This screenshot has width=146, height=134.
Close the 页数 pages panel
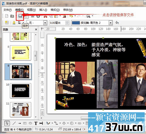click(36, 29)
